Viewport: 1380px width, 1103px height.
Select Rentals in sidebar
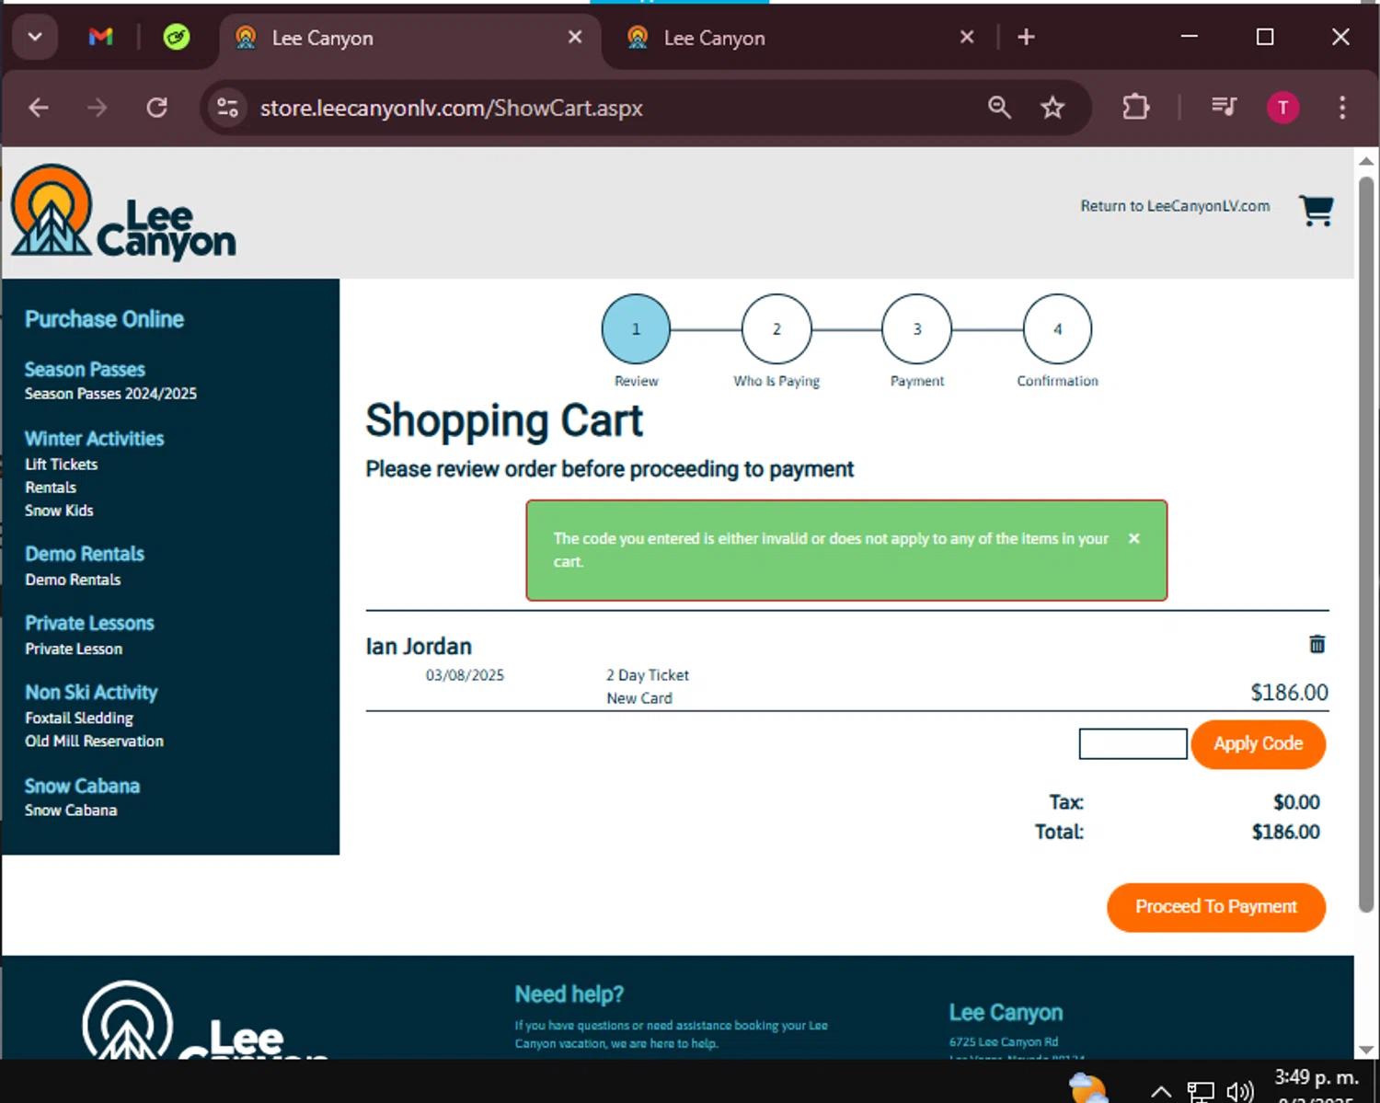point(51,488)
